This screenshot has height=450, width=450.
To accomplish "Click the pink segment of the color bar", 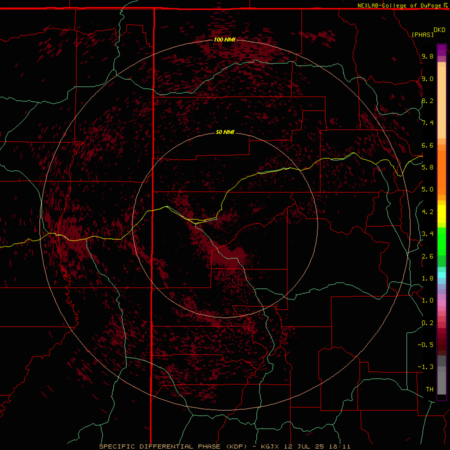I will (x=441, y=303).
